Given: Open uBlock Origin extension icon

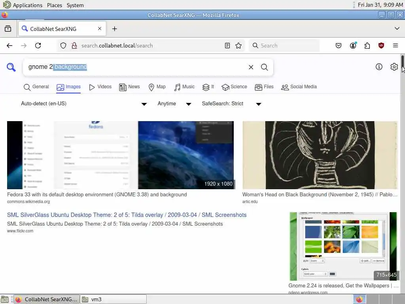Looking at the screenshot, I should (x=381, y=46).
